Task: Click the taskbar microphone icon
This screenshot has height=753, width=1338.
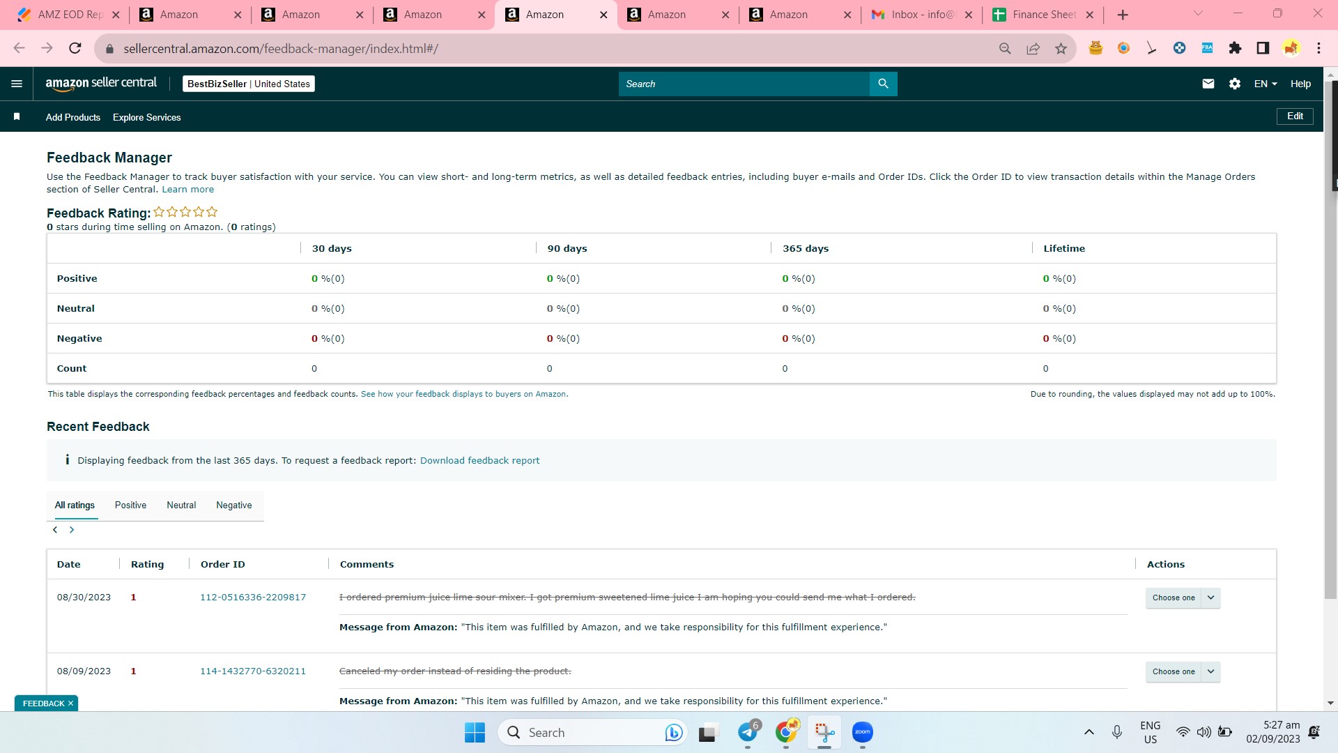Action: pos(1116,732)
